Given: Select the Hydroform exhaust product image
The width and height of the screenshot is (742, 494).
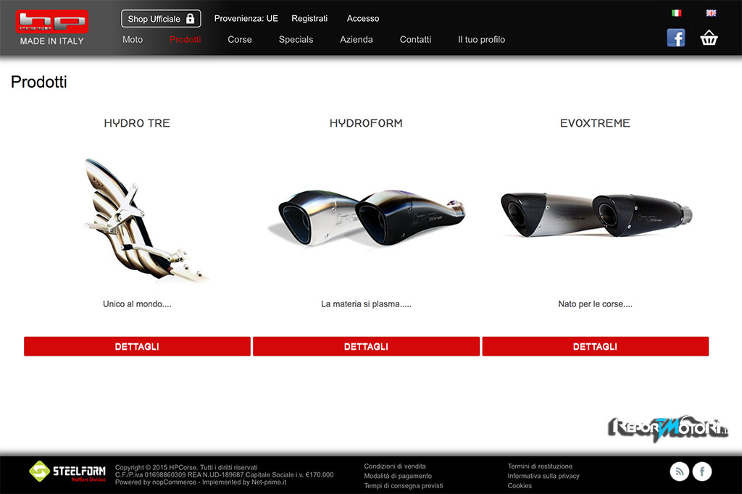Looking at the screenshot, I should click(367, 217).
